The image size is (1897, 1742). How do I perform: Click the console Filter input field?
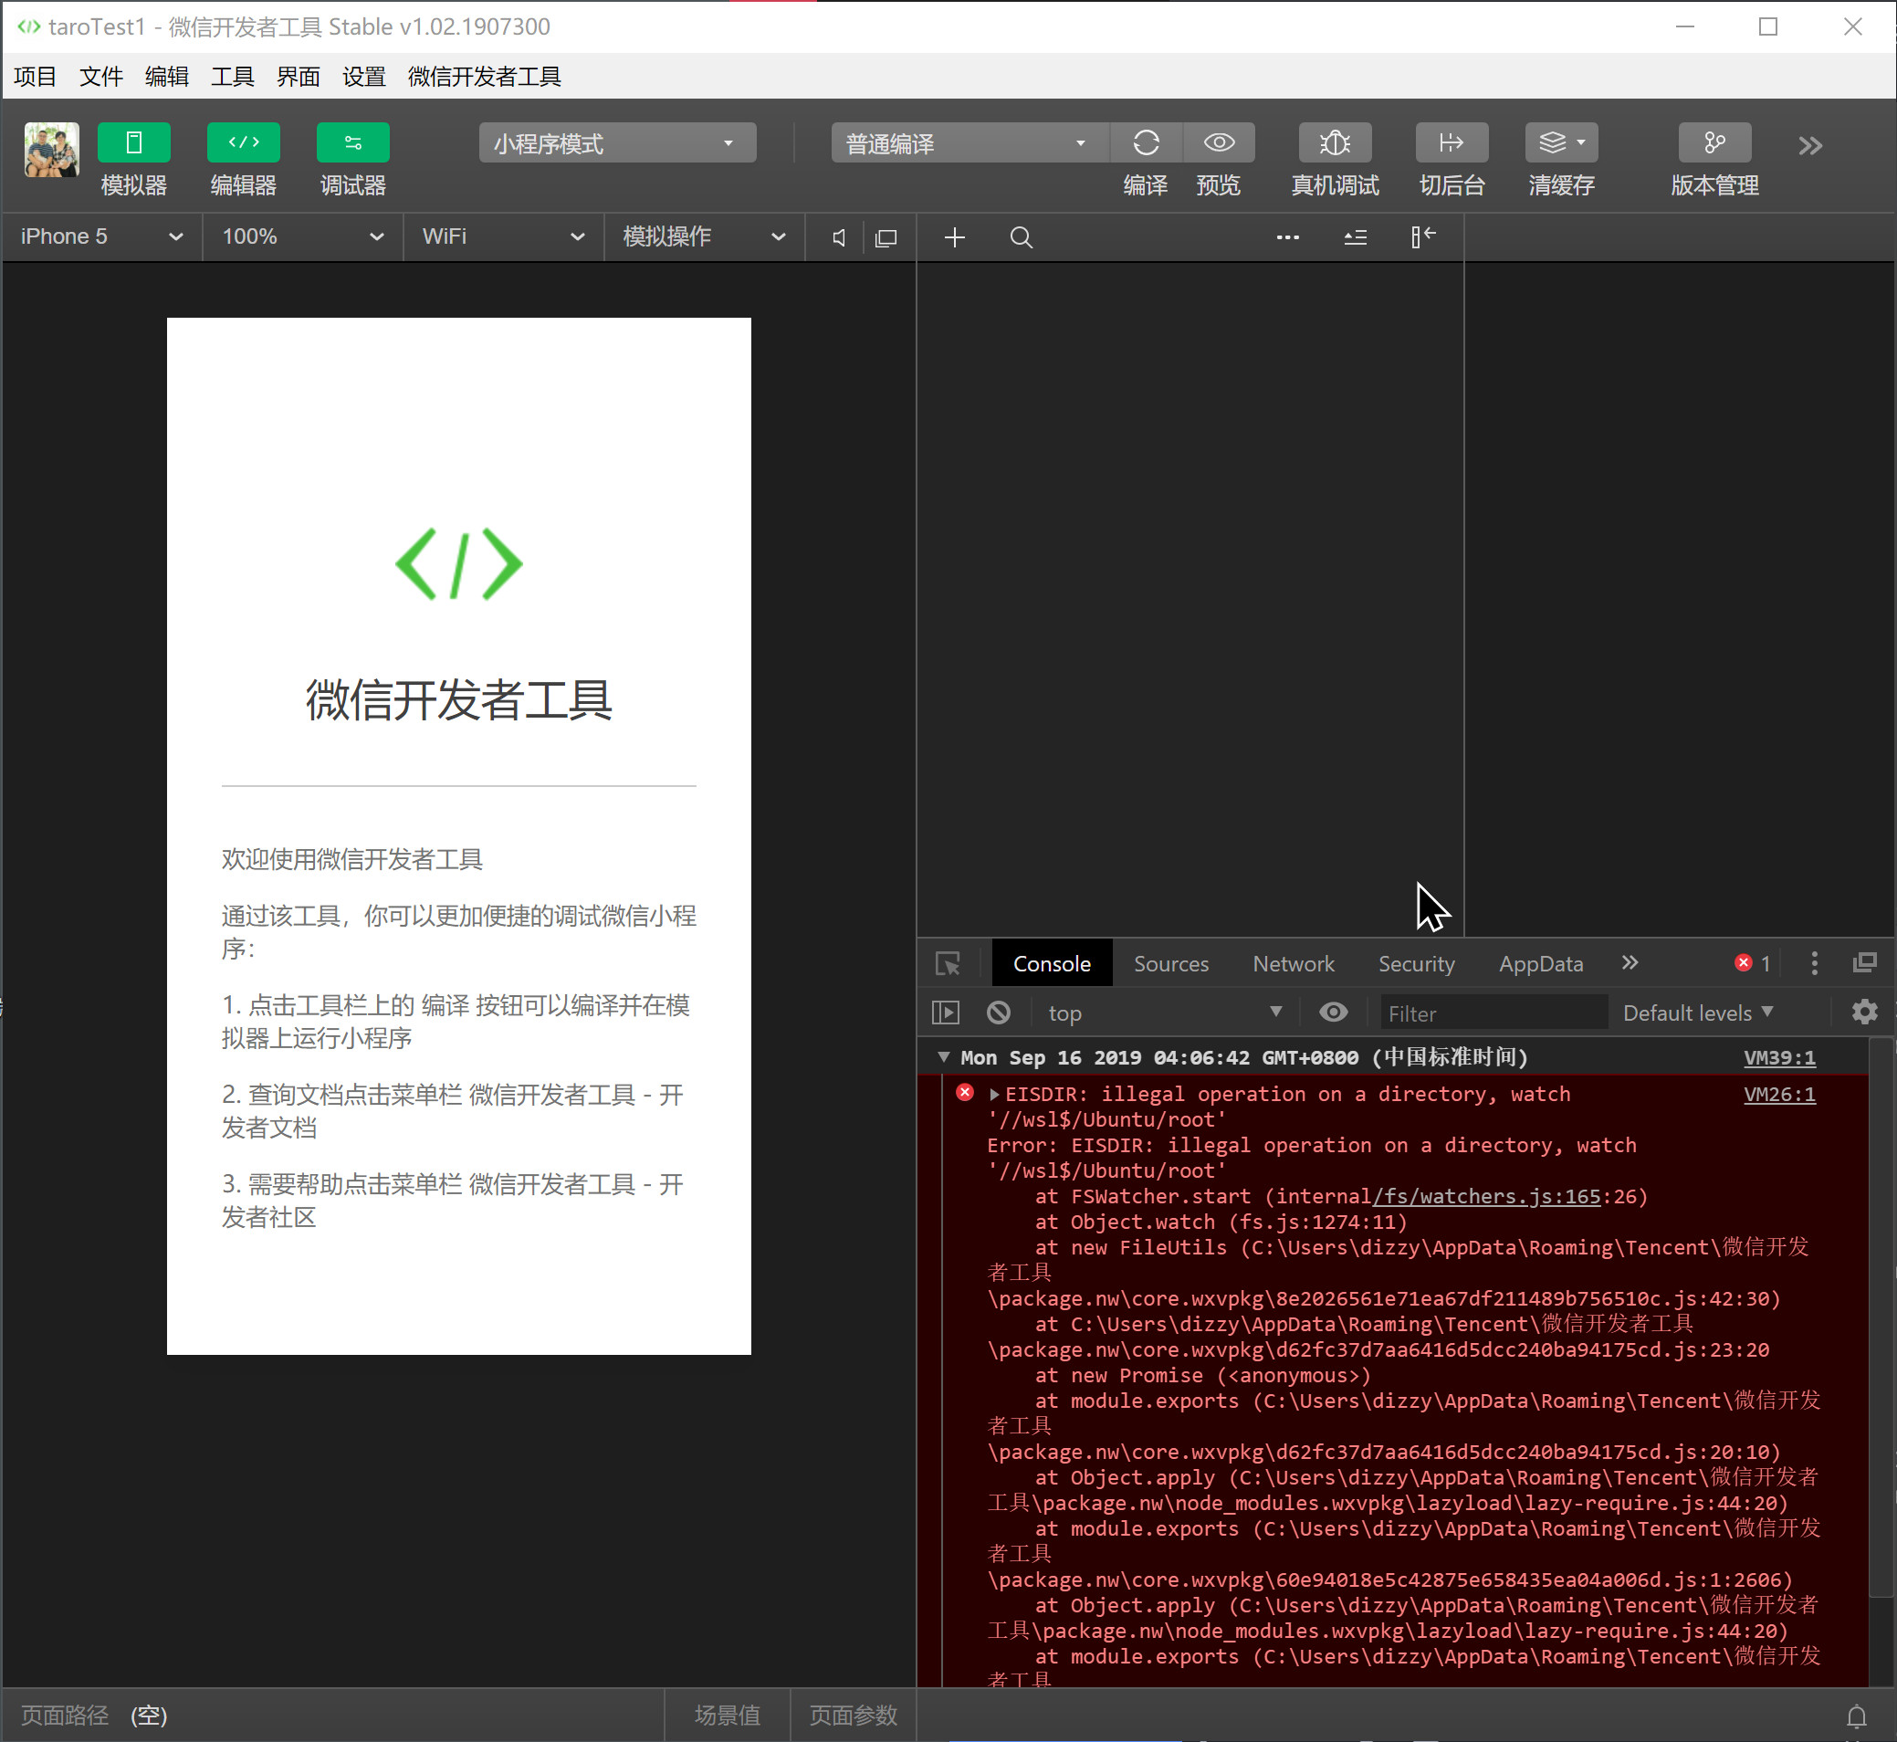click(x=1493, y=1013)
